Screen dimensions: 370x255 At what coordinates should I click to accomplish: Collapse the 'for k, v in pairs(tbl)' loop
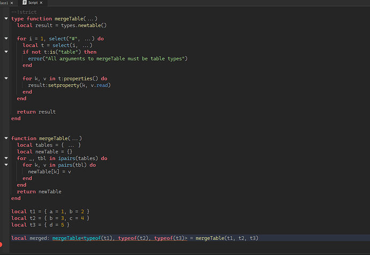[x=6, y=165]
